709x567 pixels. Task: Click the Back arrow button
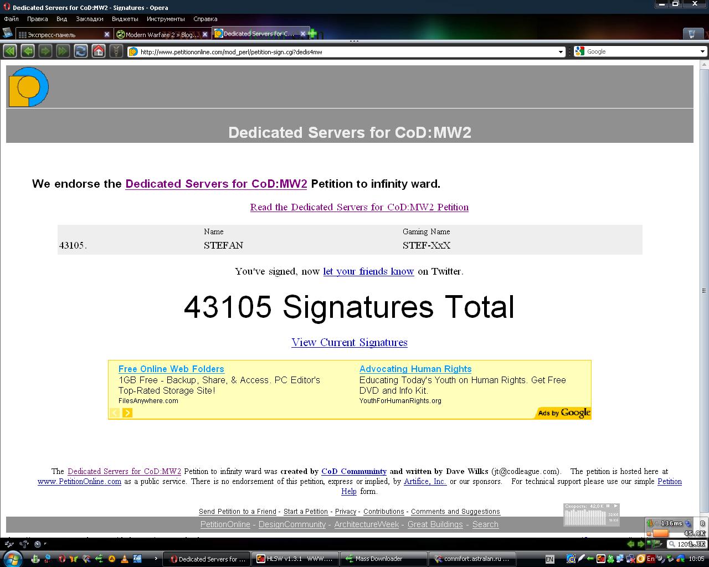(x=28, y=51)
